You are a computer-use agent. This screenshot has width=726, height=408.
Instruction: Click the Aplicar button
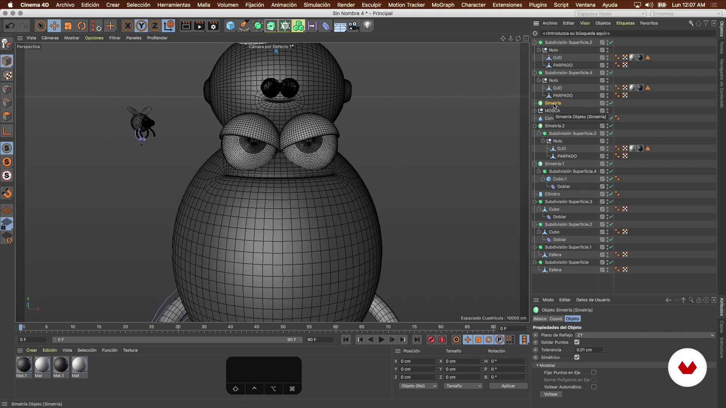(508, 386)
